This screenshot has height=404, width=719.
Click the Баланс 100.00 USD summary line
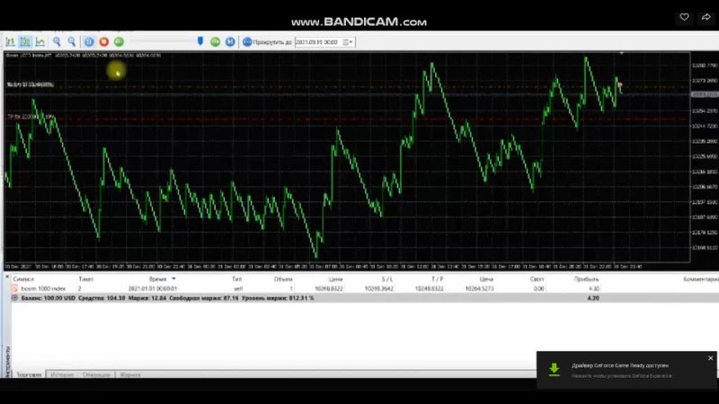tap(167, 298)
